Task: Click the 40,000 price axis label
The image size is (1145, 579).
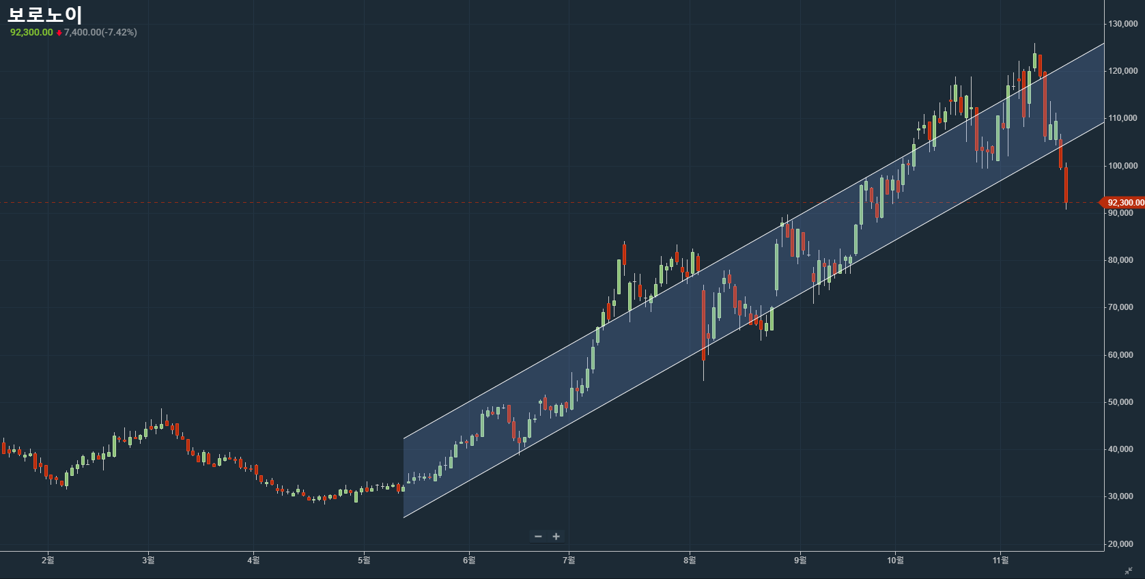Action: pos(1120,449)
